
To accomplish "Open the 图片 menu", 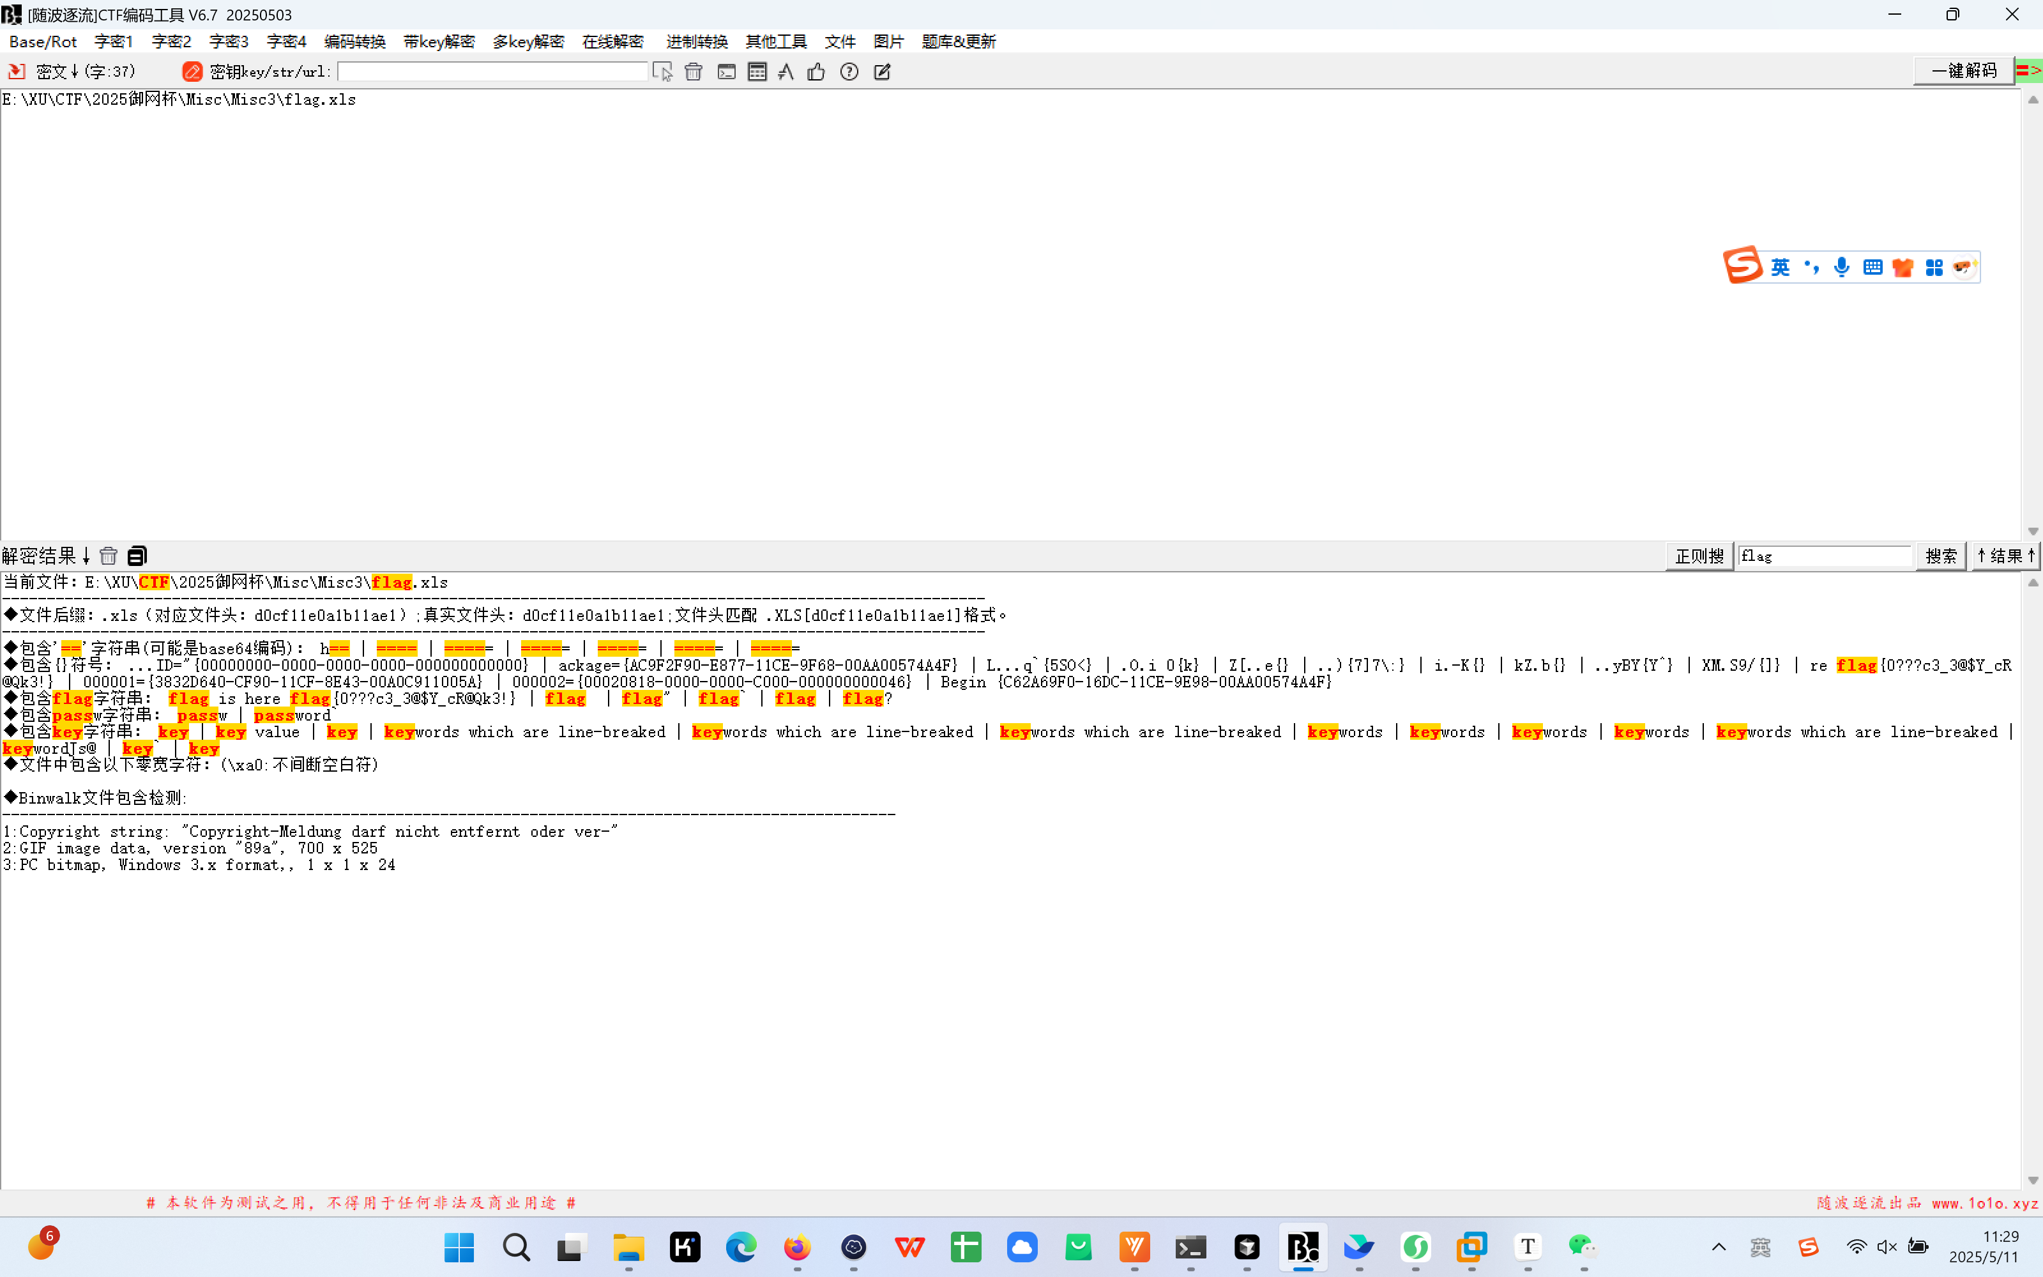I will [889, 42].
